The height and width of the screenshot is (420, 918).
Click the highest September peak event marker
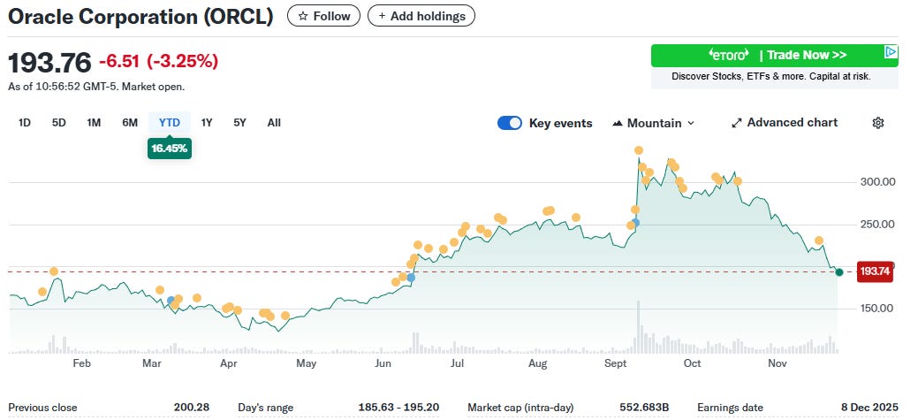pos(638,150)
